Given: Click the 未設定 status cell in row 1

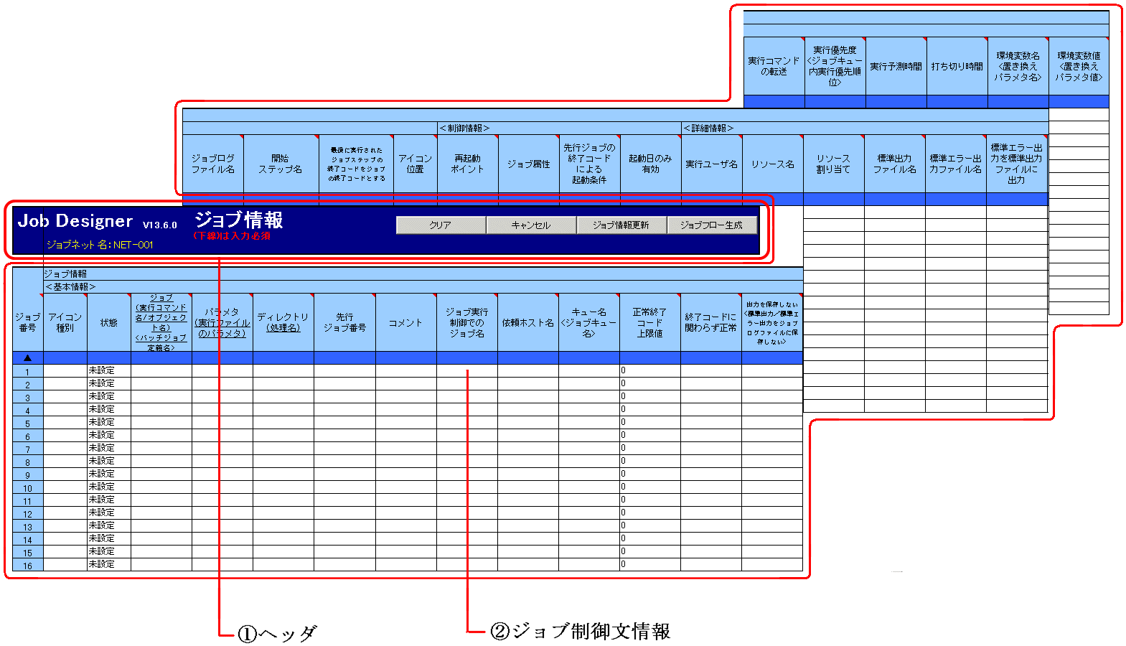Looking at the screenshot, I should [109, 371].
